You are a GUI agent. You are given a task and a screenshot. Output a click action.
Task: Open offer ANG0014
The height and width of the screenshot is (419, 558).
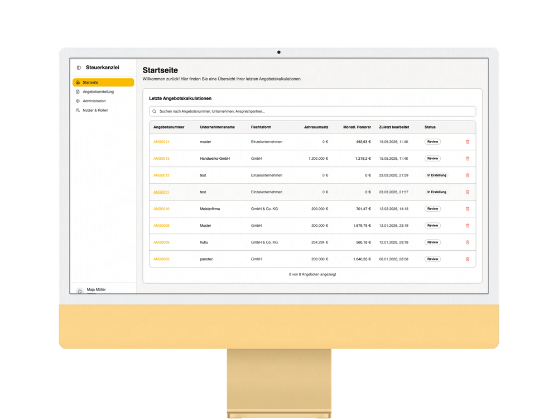click(161, 142)
